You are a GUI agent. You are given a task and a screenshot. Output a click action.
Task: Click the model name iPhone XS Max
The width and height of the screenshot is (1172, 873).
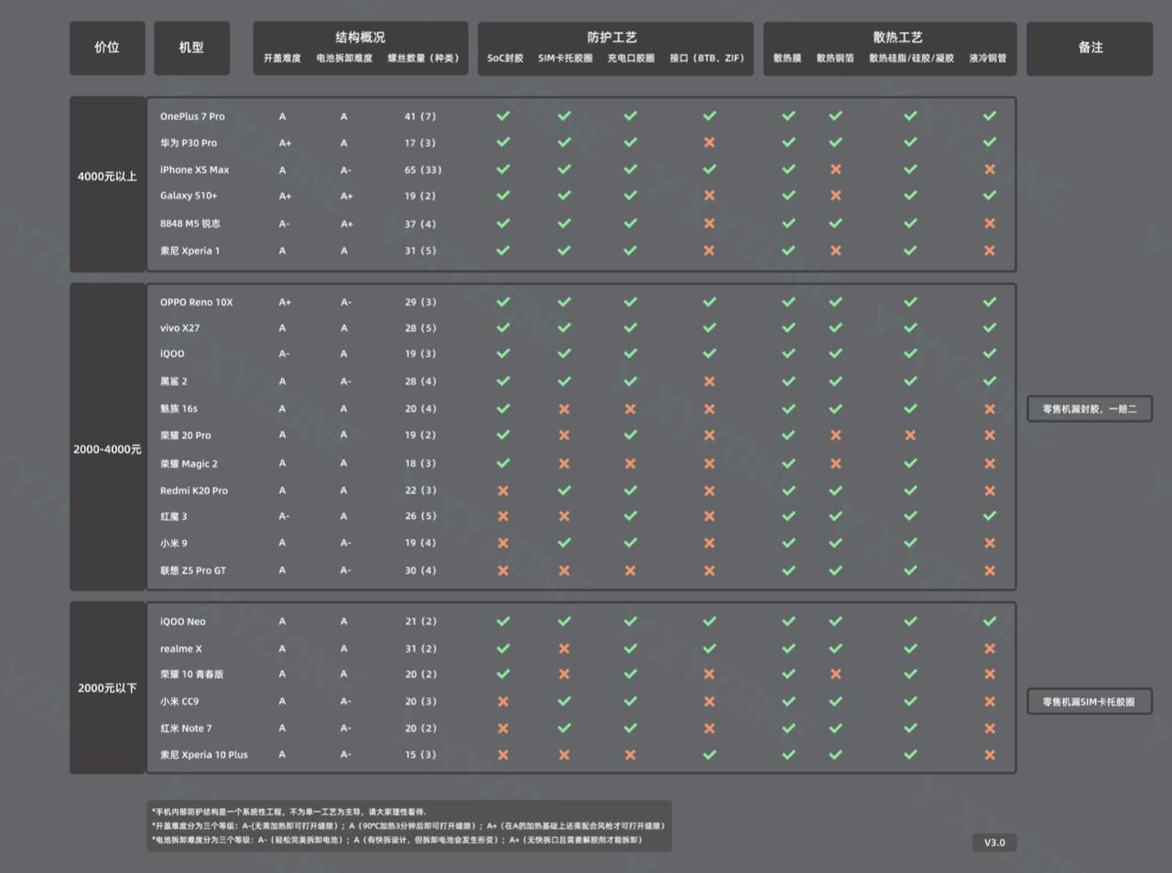tap(194, 170)
